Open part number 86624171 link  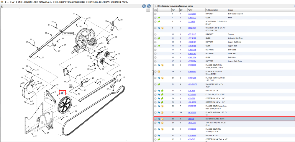pyautogui.click(x=192, y=28)
